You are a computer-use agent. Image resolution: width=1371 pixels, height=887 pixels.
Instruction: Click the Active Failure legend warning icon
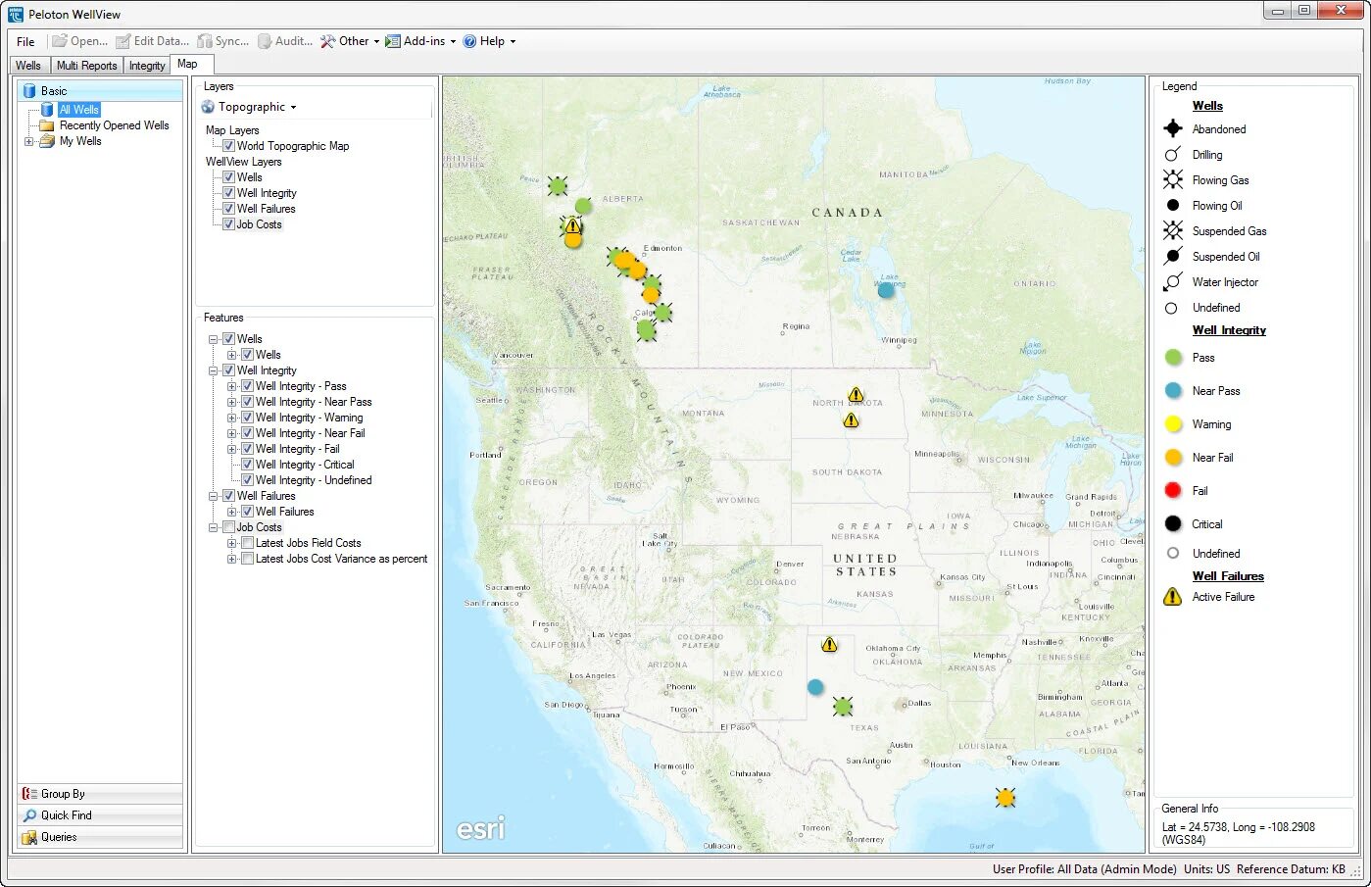[x=1172, y=597]
